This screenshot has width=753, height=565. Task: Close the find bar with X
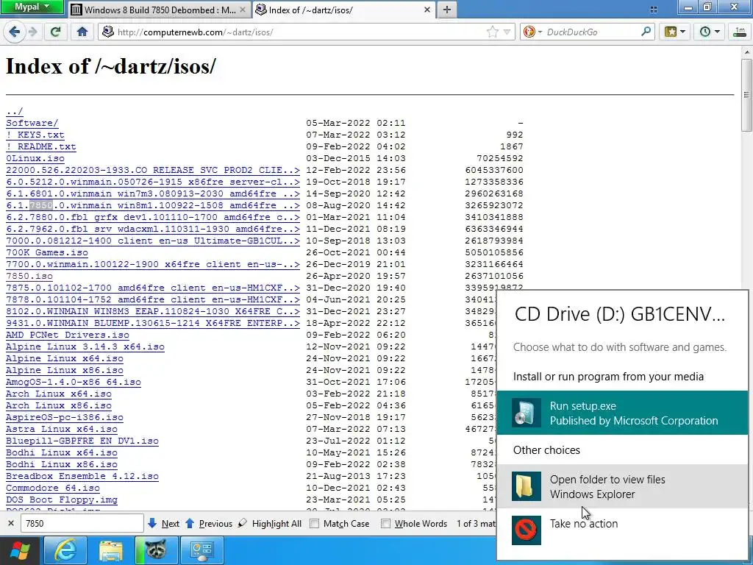pyautogui.click(x=11, y=523)
